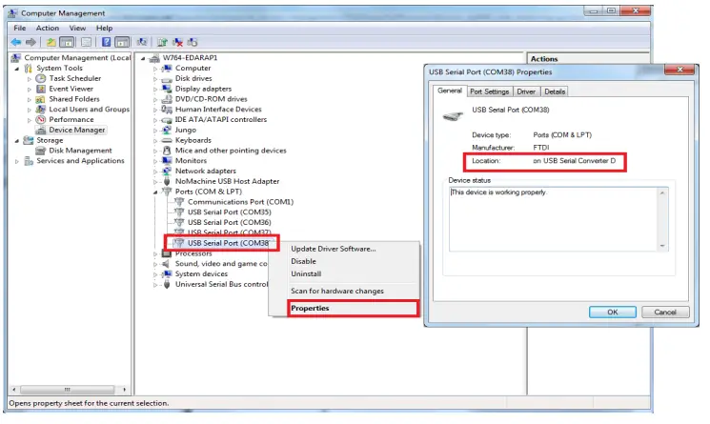Expand the Disk drives device category

coord(155,79)
